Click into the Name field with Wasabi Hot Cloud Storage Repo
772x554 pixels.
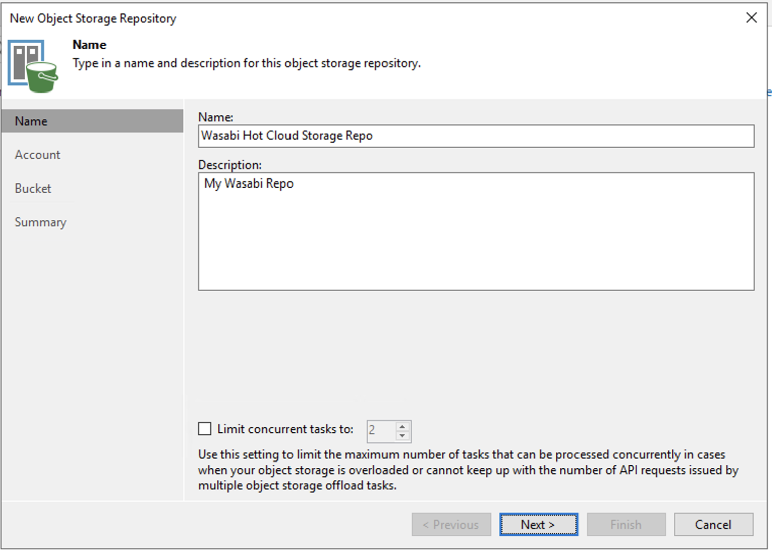pyautogui.click(x=476, y=136)
